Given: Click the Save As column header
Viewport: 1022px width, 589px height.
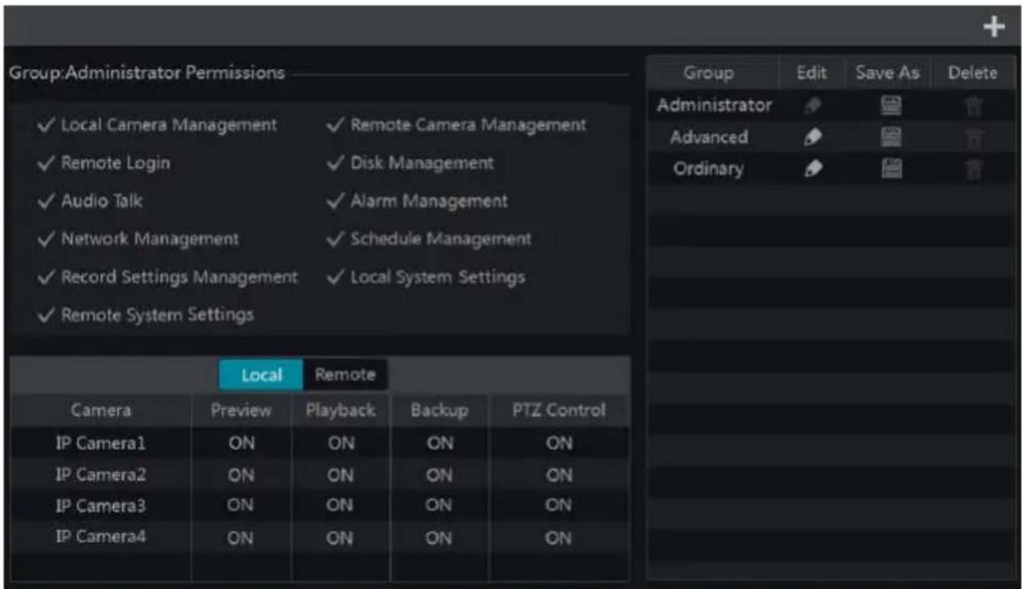Looking at the screenshot, I should (x=888, y=73).
